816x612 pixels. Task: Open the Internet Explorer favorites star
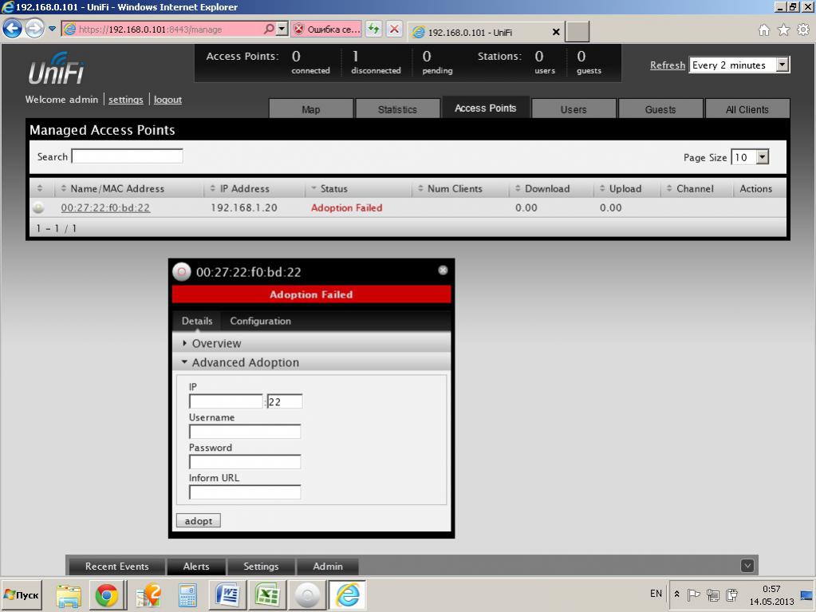click(783, 30)
